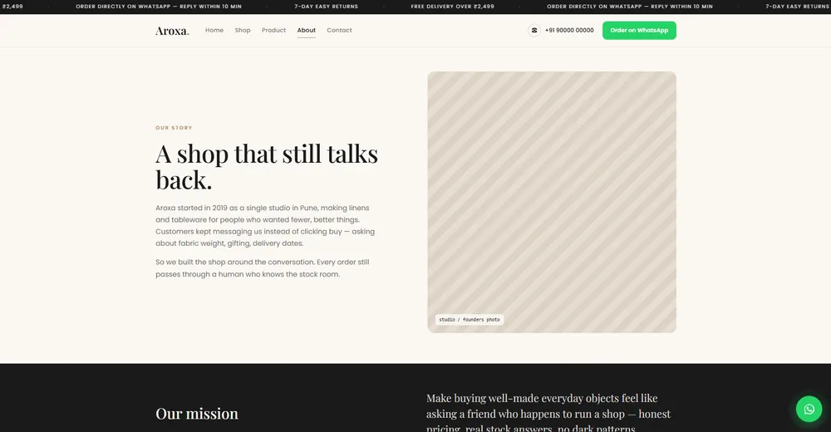
Task: Click the phone icon in header
Action: pyautogui.click(x=534, y=30)
